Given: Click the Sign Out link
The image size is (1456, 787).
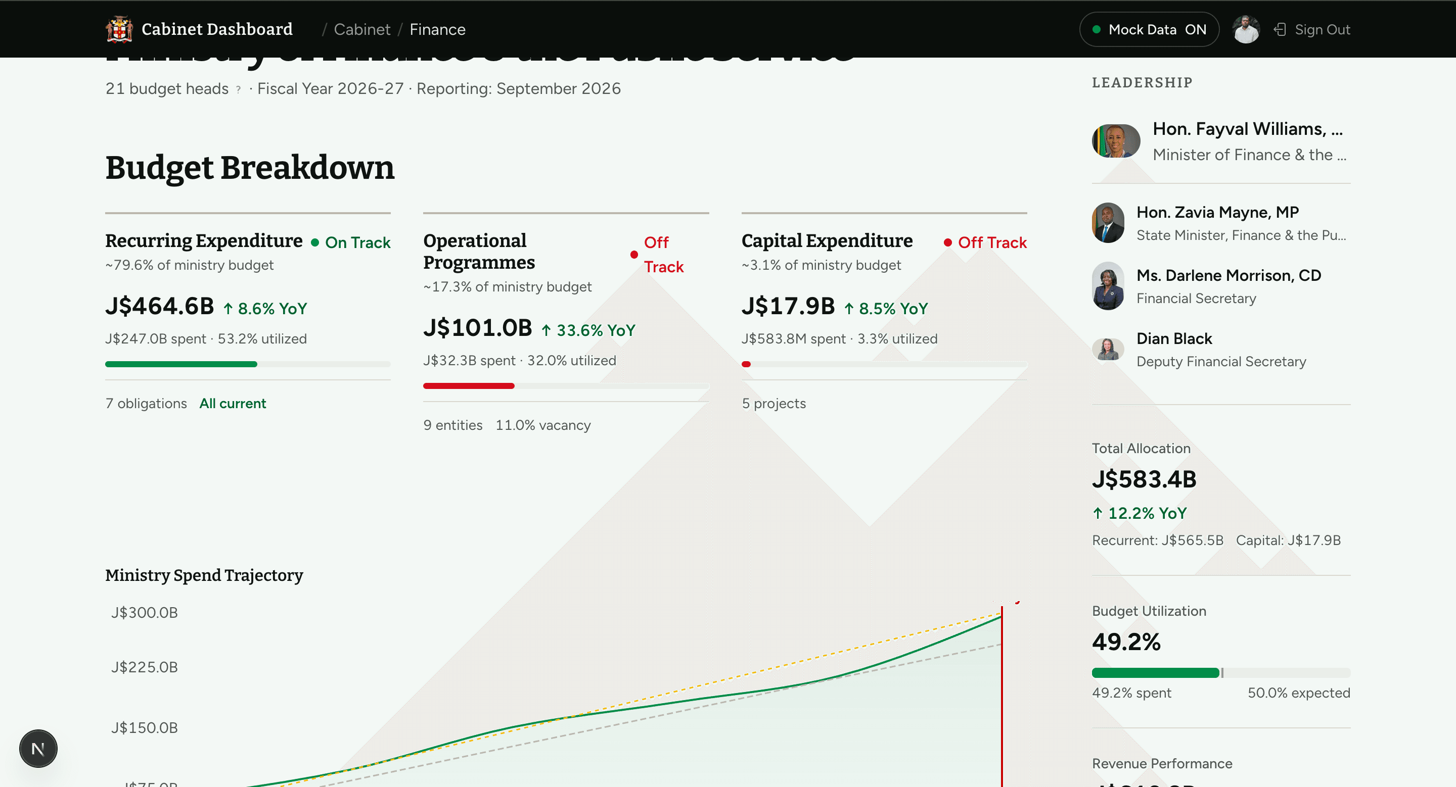Looking at the screenshot, I should 1322,29.
